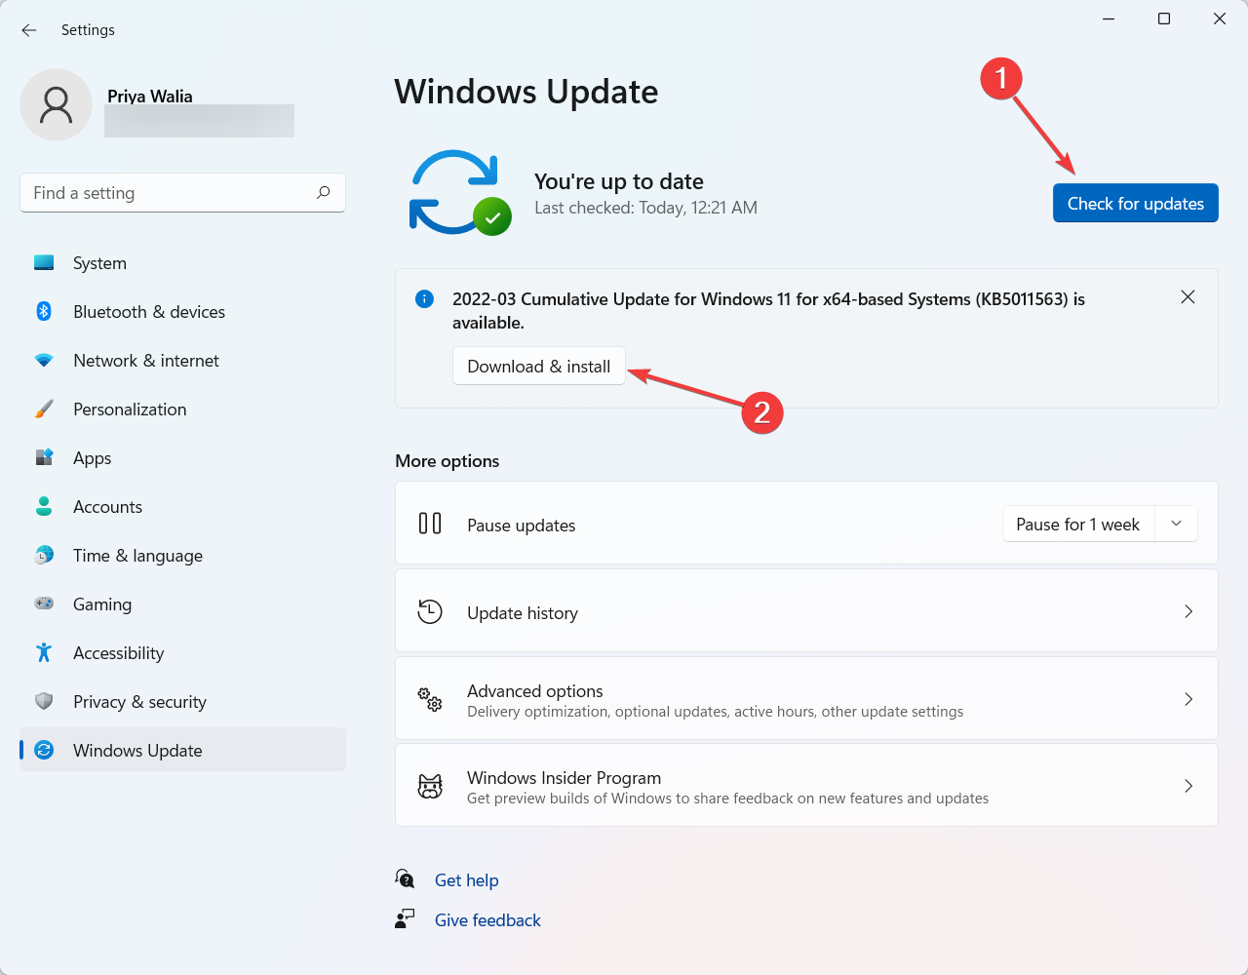Click the Accessibility figure icon
This screenshot has width=1248, height=975.
tap(44, 652)
